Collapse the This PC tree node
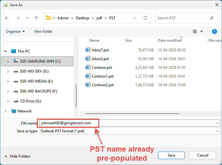Image resolution: width=222 pixels, height=165 pixels. [6, 51]
